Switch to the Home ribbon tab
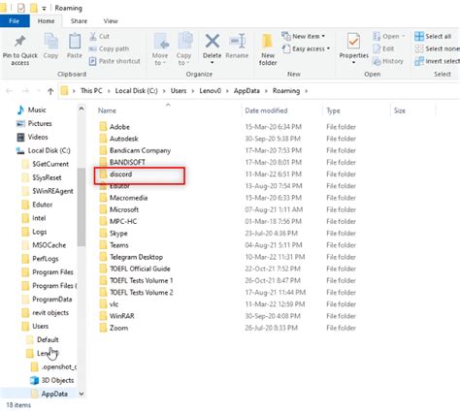 [46, 21]
